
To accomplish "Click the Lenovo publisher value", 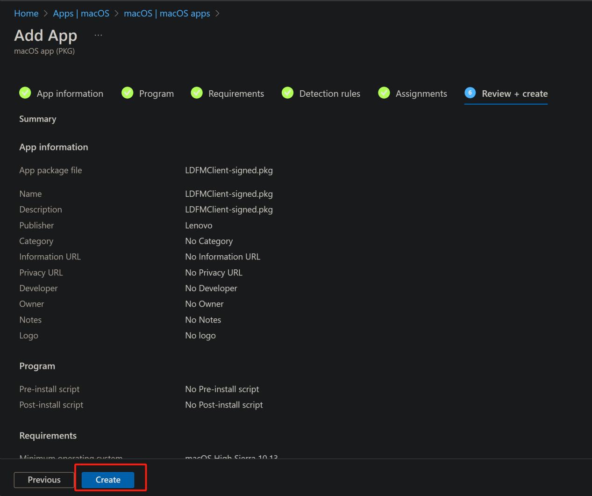I will [199, 225].
